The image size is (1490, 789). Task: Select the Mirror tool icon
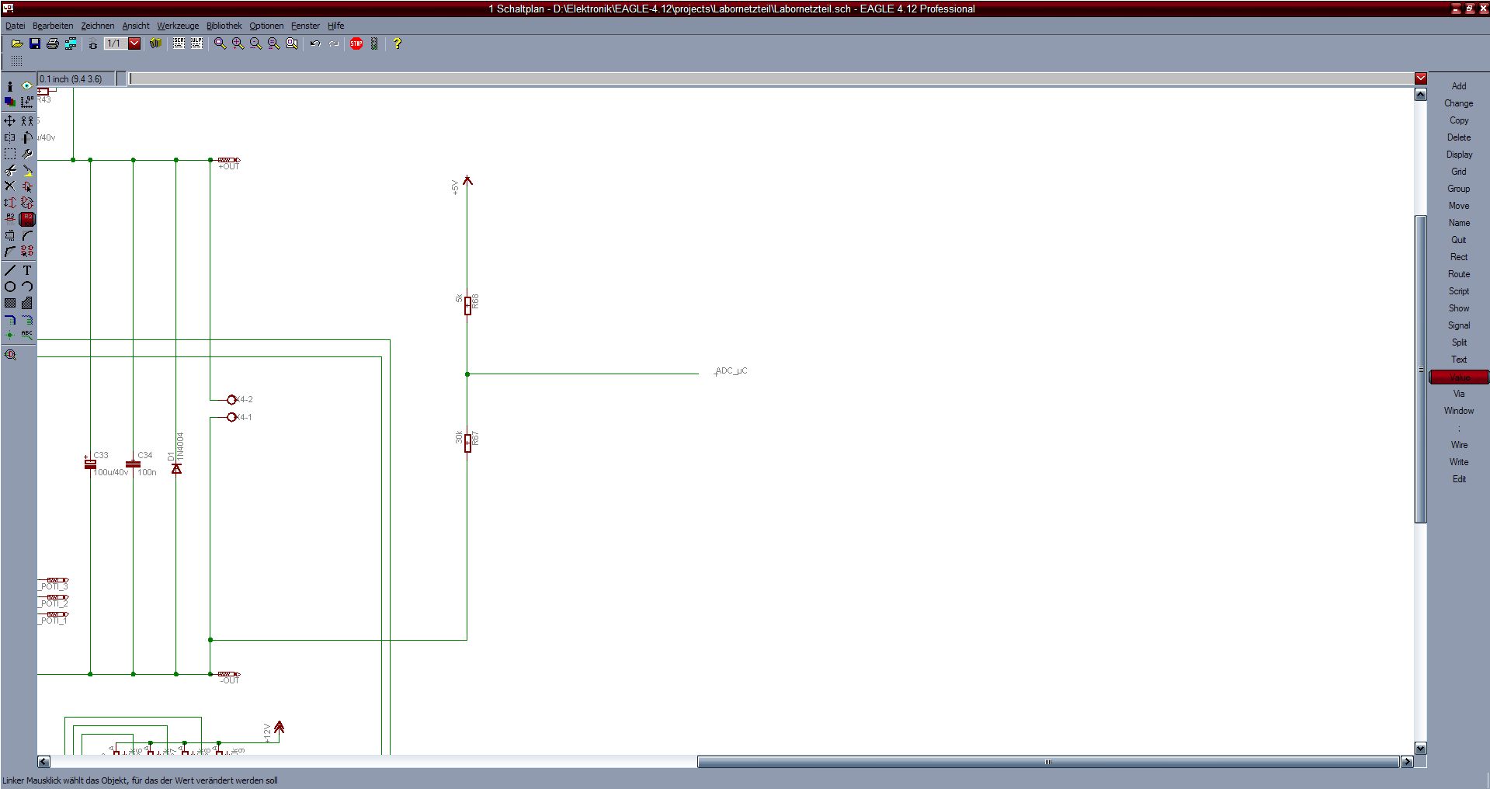pyautogui.click(x=10, y=137)
